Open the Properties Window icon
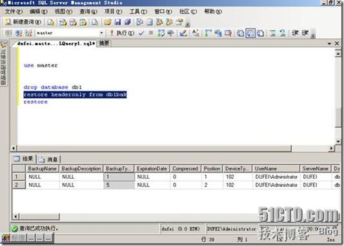This screenshot has width=344, height=246. pyautogui.click(x=179, y=22)
